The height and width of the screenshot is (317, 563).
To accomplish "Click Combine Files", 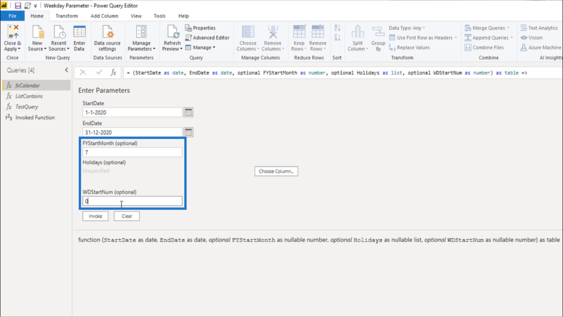I will [484, 47].
